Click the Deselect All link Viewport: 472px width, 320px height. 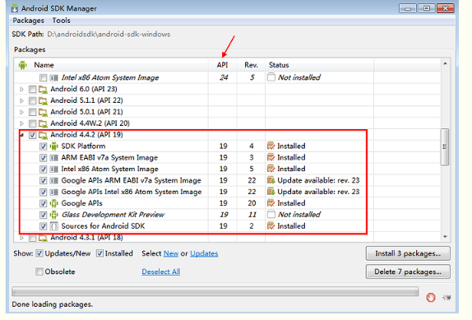pos(160,271)
